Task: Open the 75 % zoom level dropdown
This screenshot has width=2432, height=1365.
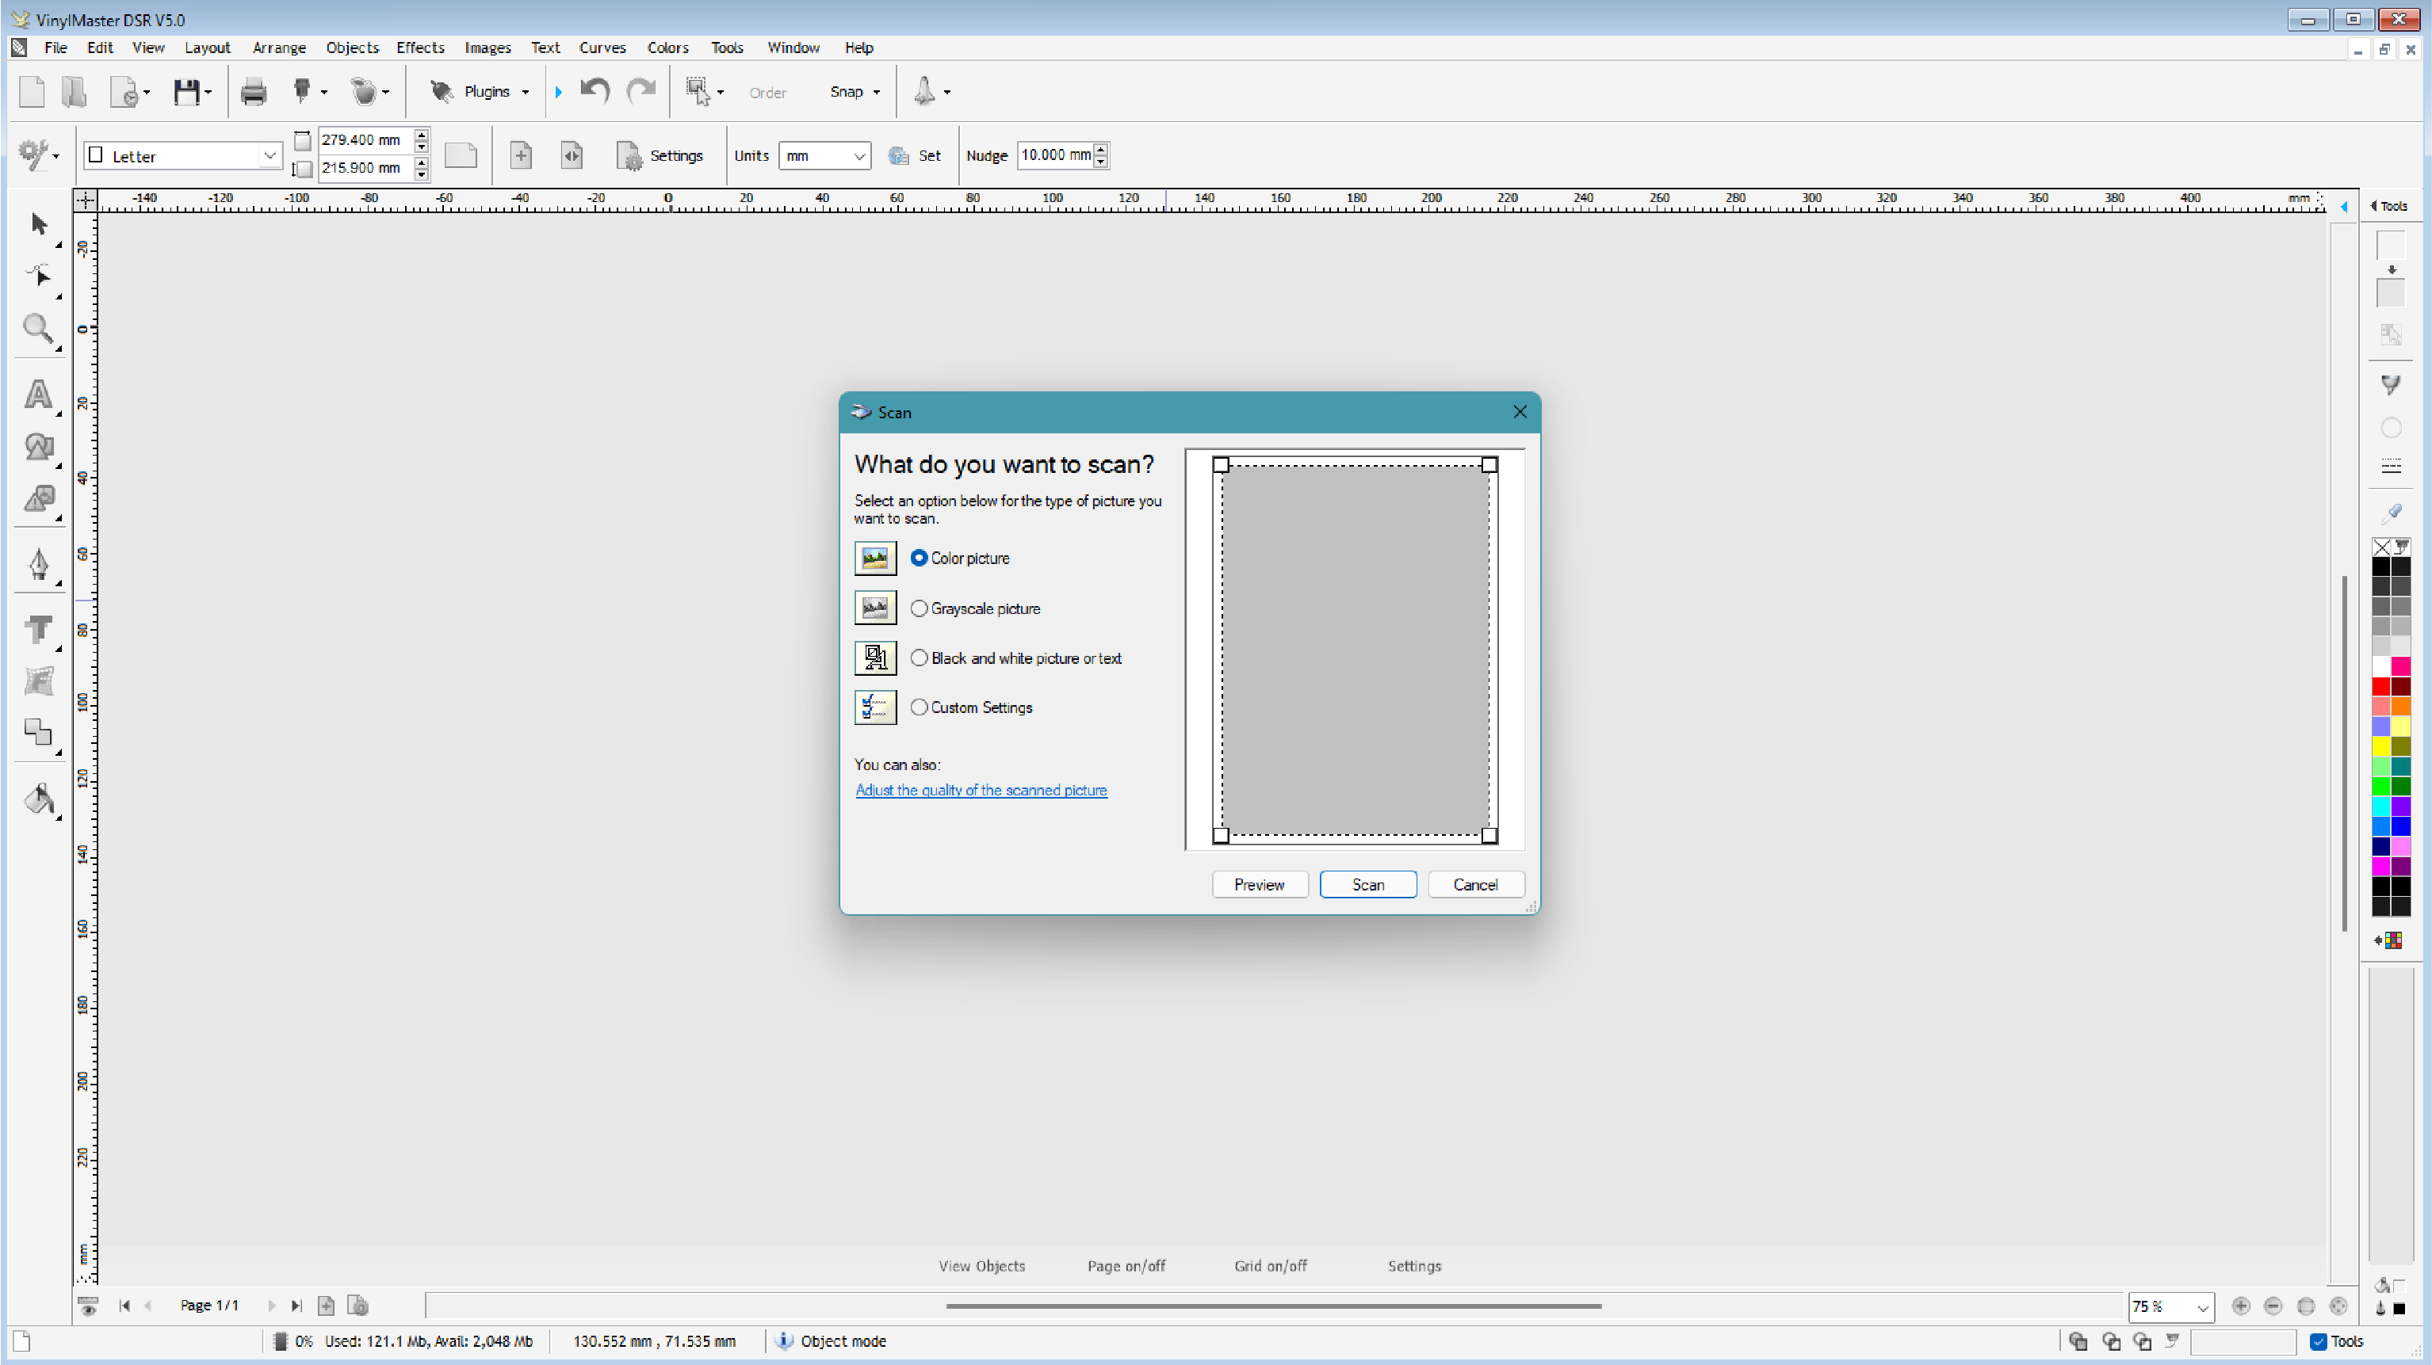Action: point(2201,1307)
